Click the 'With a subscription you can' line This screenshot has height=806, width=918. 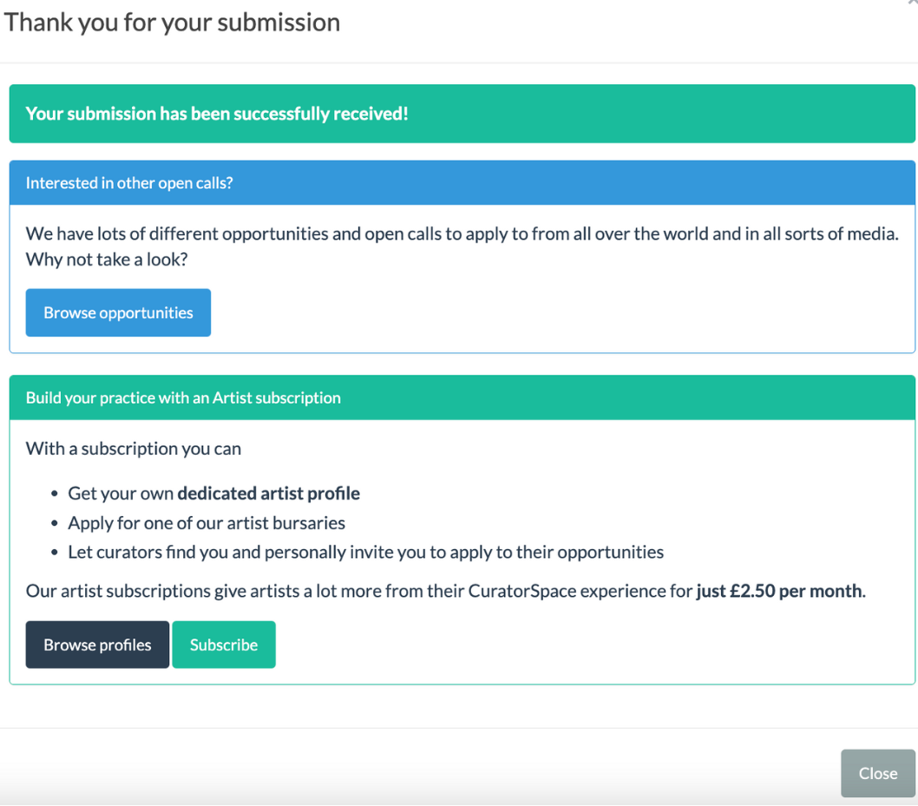pyautogui.click(x=134, y=449)
